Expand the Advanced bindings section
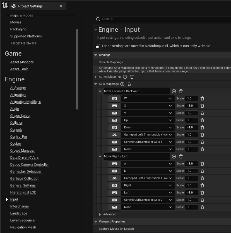Viewport: 231px width, 233px height. (x=100, y=215)
